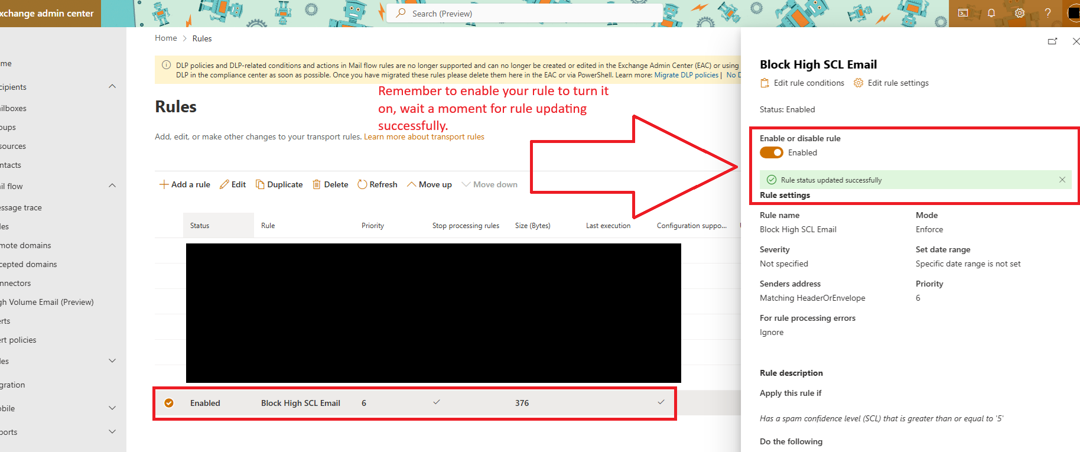Collapse the Mail flow nav section
The height and width of the screenshot is (452, 1080).
[x=112, y=186]
